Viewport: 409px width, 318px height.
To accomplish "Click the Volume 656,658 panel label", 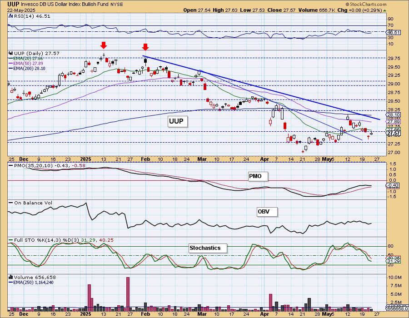I will pyautogui.click(x=35, y=277).
